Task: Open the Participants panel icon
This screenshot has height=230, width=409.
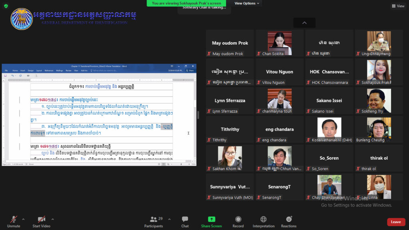Action: [154, 219]
